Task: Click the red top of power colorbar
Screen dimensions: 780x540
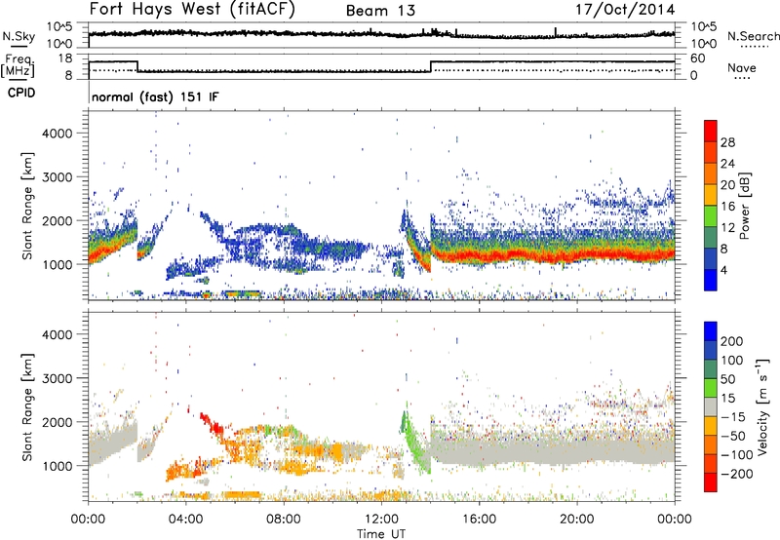Action: click(x=711, y=131)
